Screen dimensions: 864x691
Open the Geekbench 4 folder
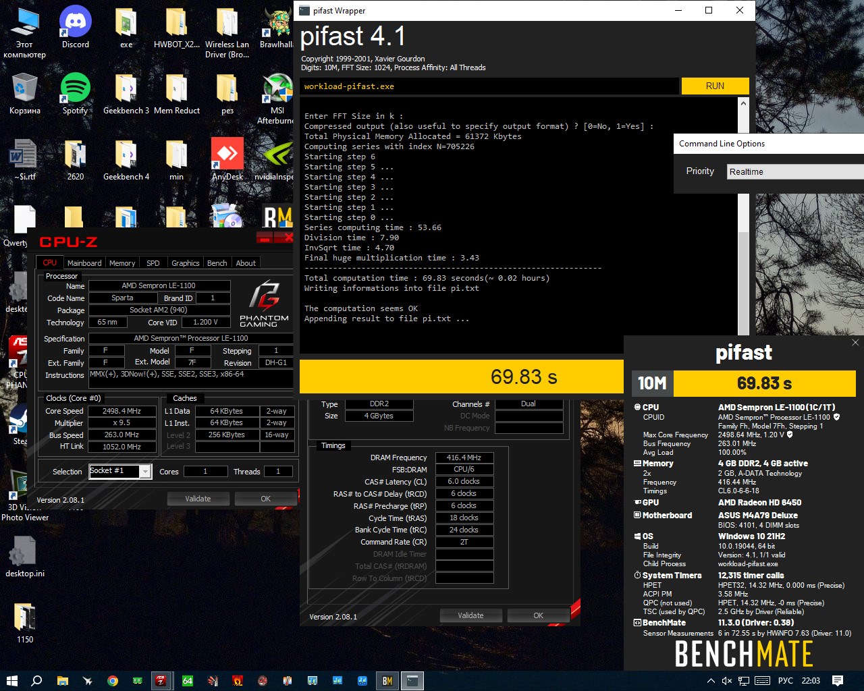click(x=126, y=160)
